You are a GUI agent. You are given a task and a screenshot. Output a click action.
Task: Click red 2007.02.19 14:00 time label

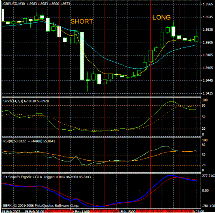(105, 211)
